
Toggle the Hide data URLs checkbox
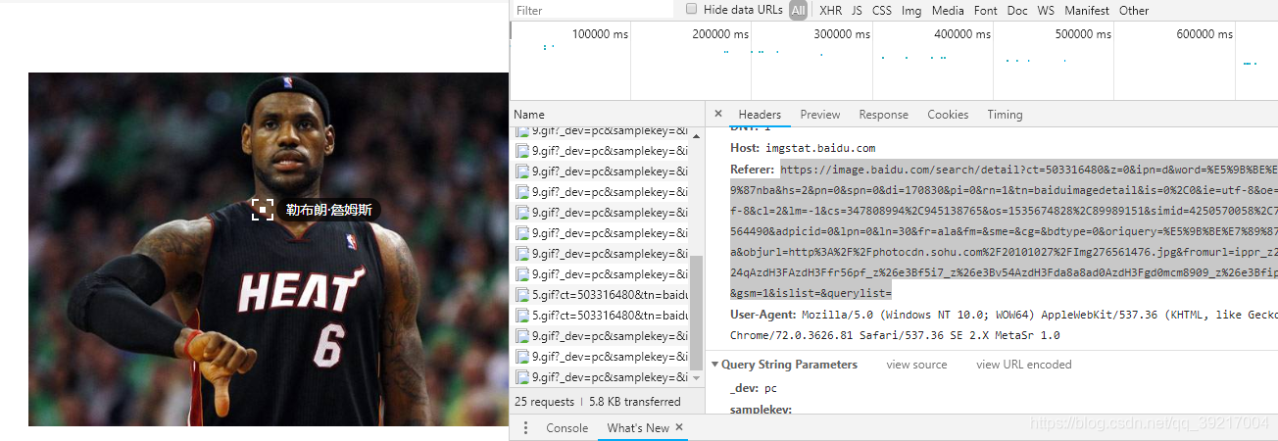pyautogui.click(x=692, y=9)
